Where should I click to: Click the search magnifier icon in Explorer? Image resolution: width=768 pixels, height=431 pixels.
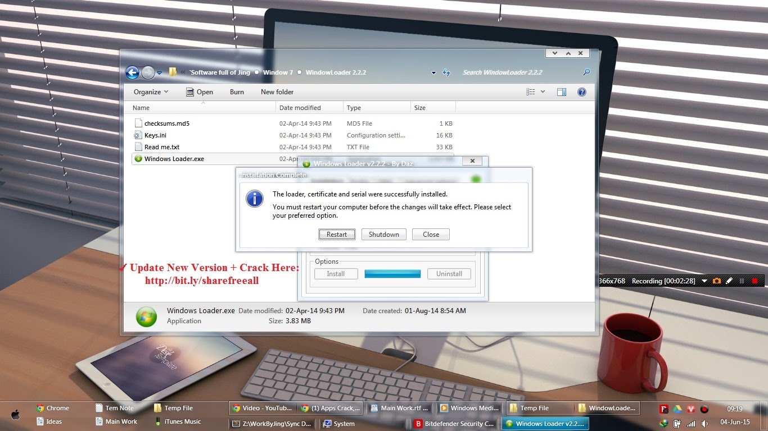click(x=586, y=72)
